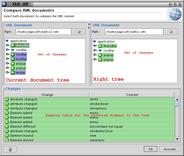Expand the model node in left tree
Viewport: 184px width, 156px height.
pyautogui.click(x=7, y=73)
